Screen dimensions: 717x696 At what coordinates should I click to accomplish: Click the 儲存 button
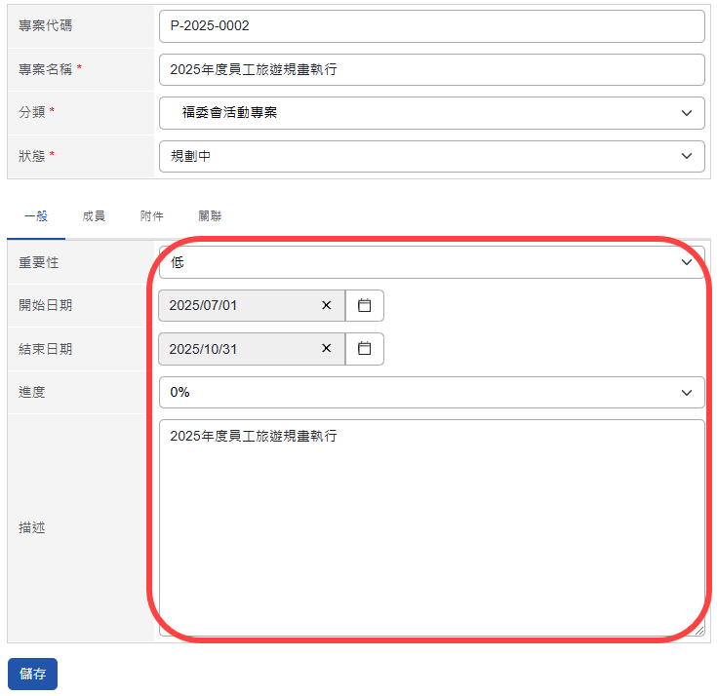point(32,674)
